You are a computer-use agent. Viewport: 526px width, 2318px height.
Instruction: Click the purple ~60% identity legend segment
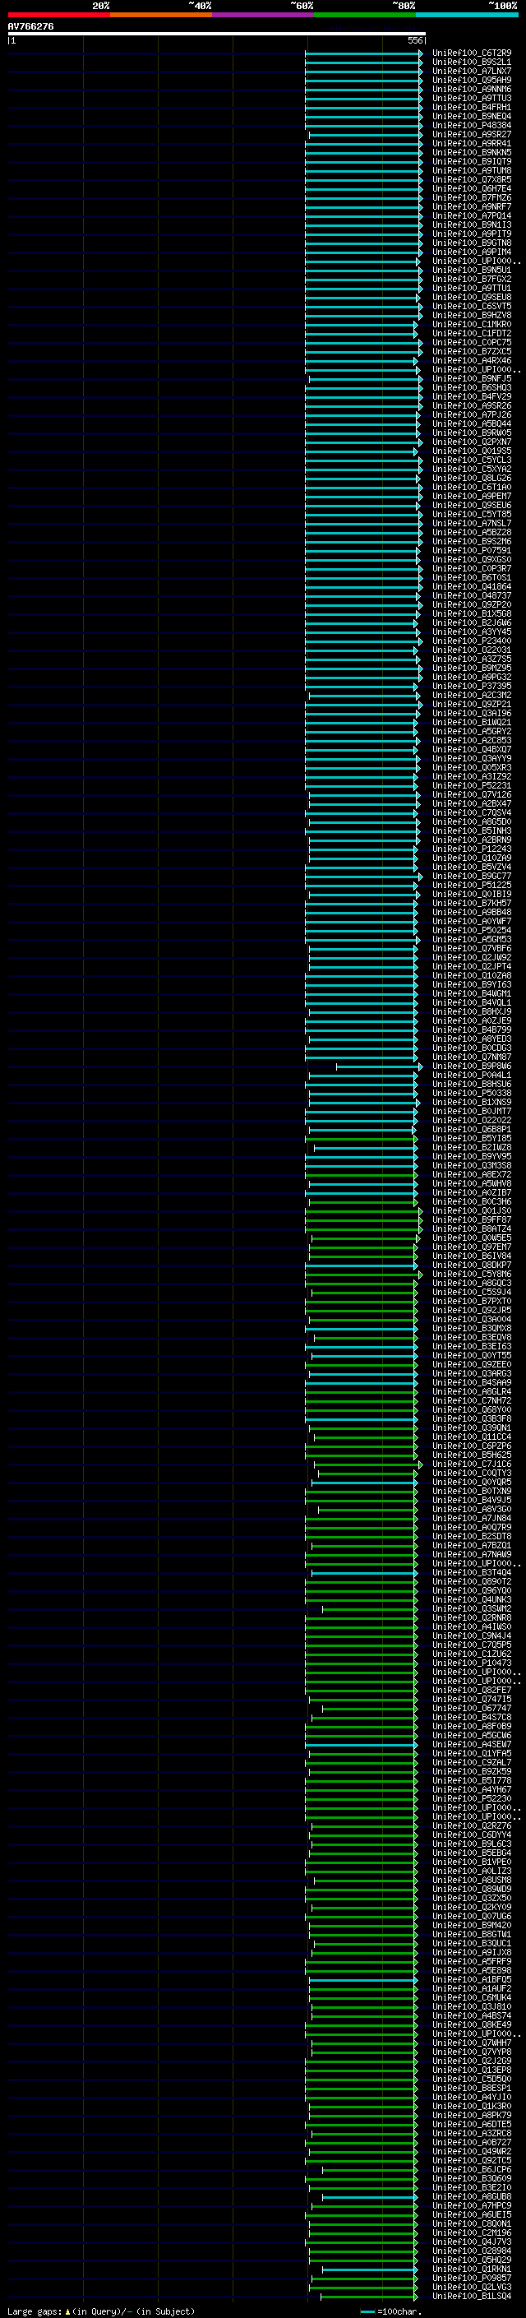coord(262,16)
